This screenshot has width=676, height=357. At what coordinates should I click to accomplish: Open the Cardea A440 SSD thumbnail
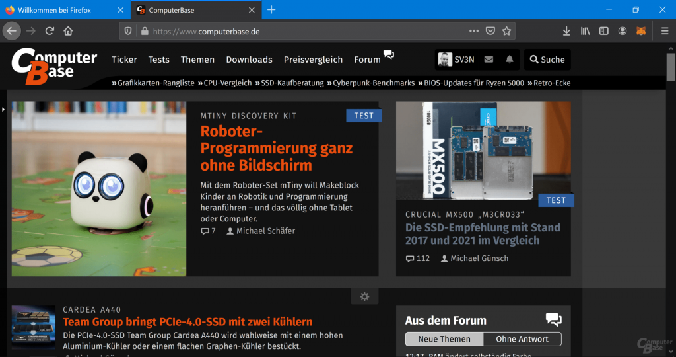[x=34, y=327]
